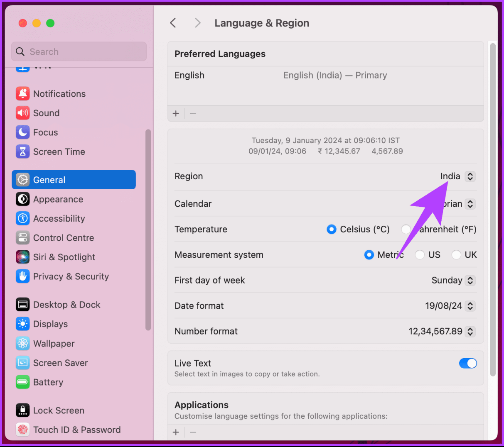
Task: Open Desktop & Dock settings
Action: (74, 305)
